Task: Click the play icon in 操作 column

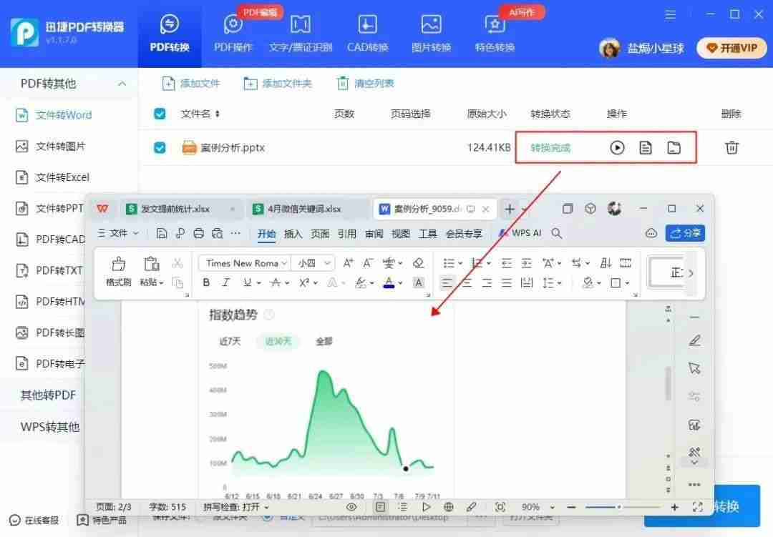Action: [616, 147]
